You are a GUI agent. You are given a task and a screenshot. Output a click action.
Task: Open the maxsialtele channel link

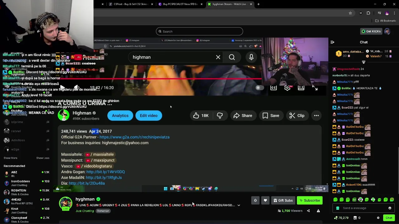(x=100, y=154)
